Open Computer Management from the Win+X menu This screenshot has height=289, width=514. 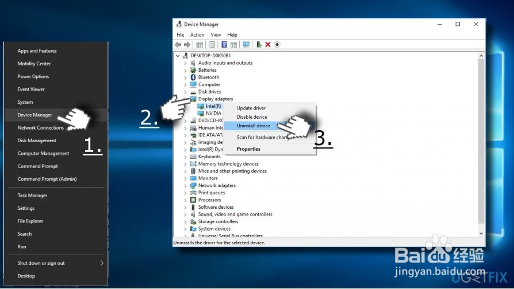[43, 153]
